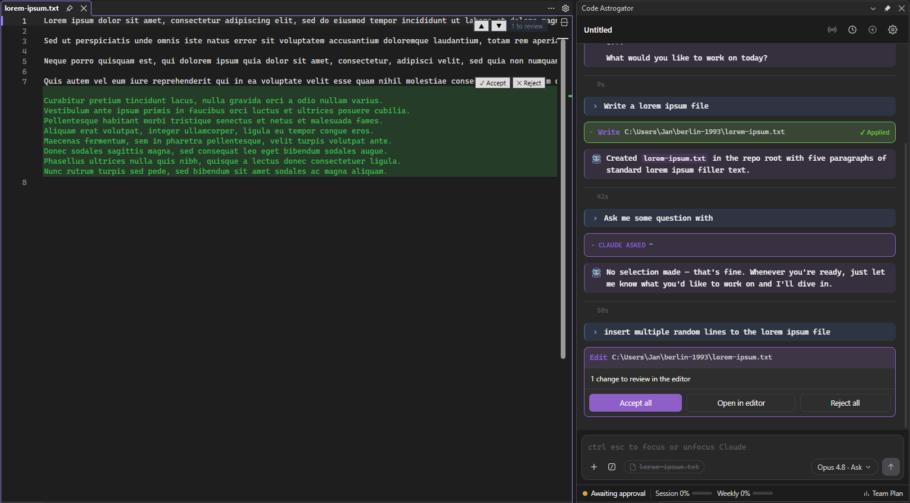Click line number 1 in gutter
The height and width of the screenshot is (503, 910).
[24, 21]
